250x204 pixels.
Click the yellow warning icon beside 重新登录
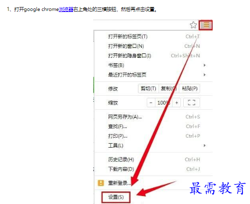tap(101, 183)
